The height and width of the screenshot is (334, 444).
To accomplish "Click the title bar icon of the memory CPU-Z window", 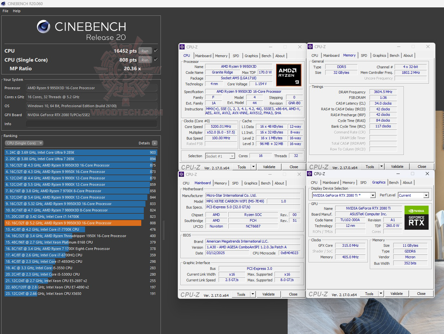I will [310, 47].
